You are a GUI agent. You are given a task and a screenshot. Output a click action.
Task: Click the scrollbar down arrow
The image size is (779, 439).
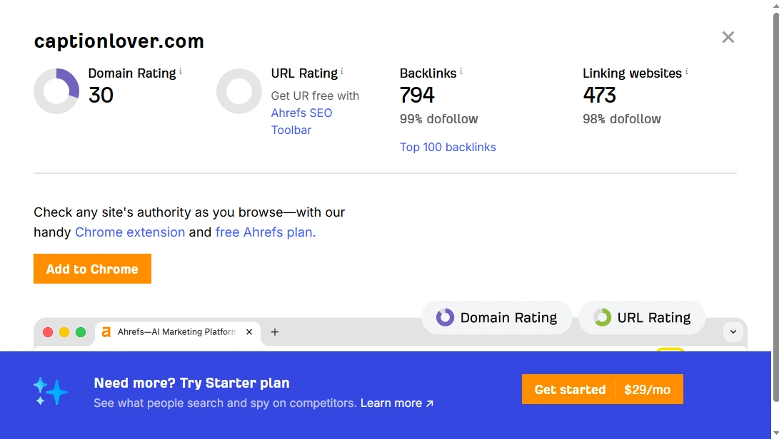click(x=774, y=433)
